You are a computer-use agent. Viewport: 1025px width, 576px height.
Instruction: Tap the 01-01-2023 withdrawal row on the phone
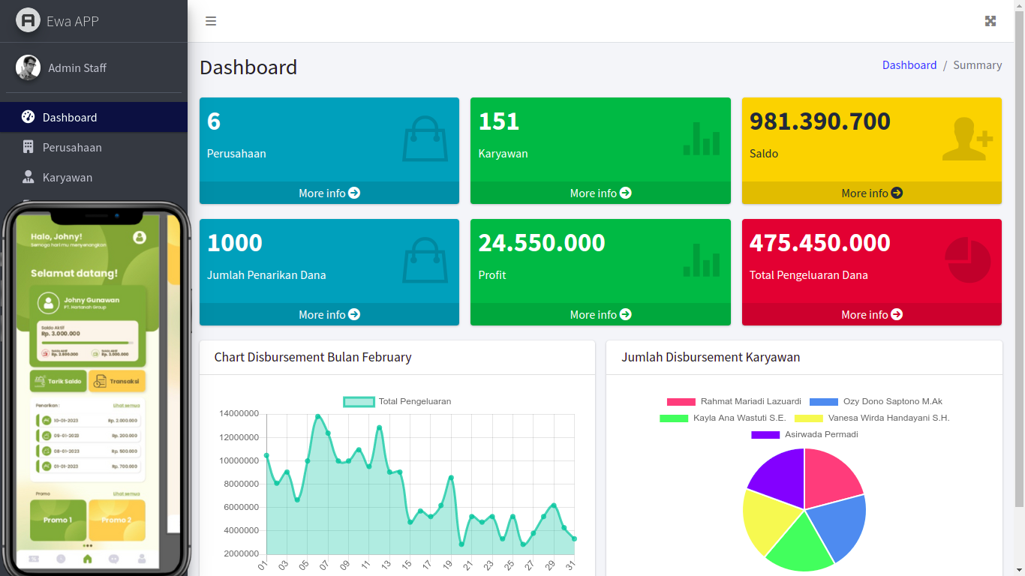coord(89,466)
